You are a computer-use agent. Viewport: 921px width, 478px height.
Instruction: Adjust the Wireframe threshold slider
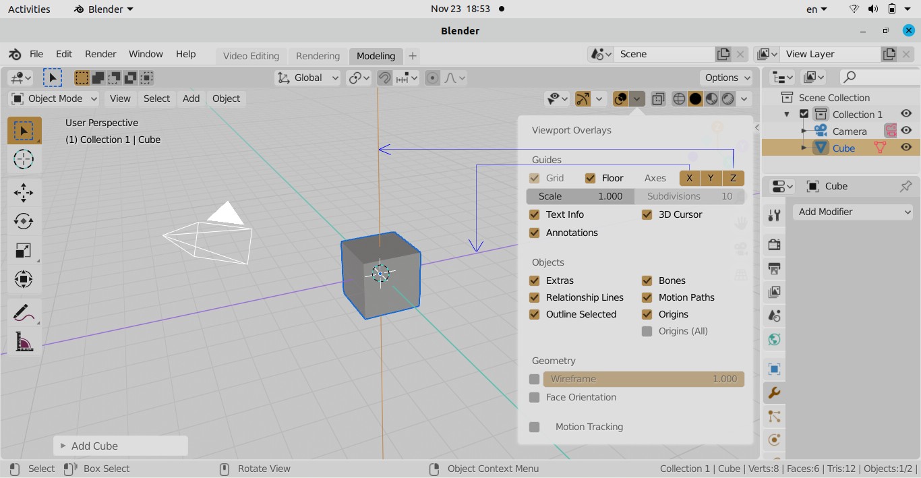[x=644, y=379]
